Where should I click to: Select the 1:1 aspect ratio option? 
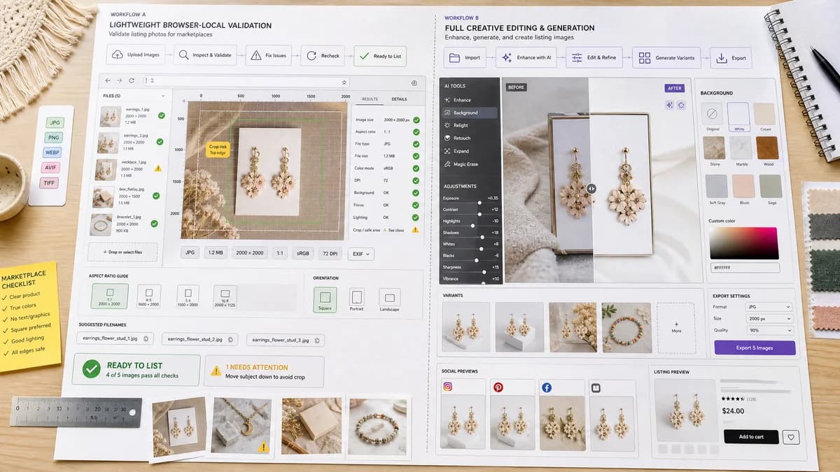click(110, 296)
